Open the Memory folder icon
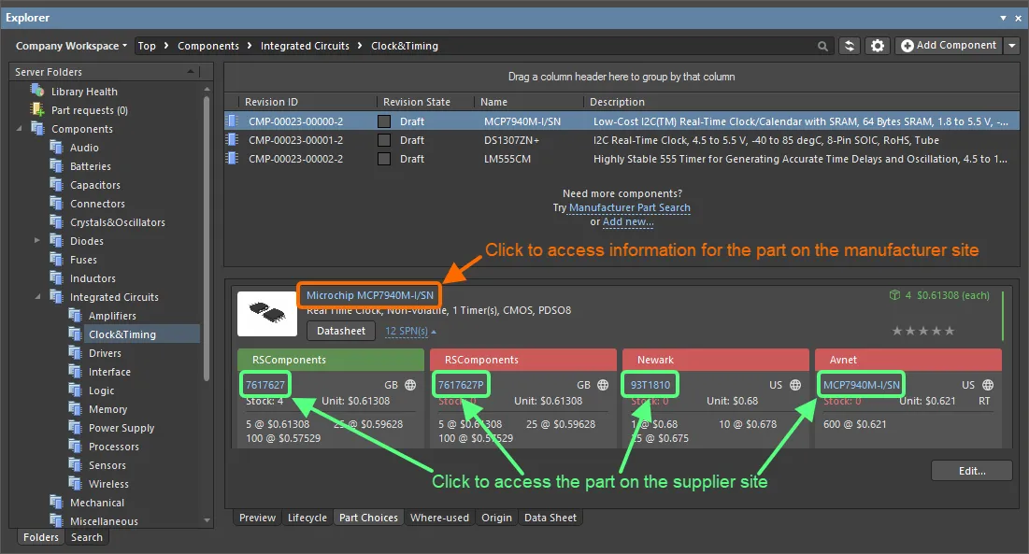The image size is (1029, 554). pyautogui.click(x=75, y=408)
